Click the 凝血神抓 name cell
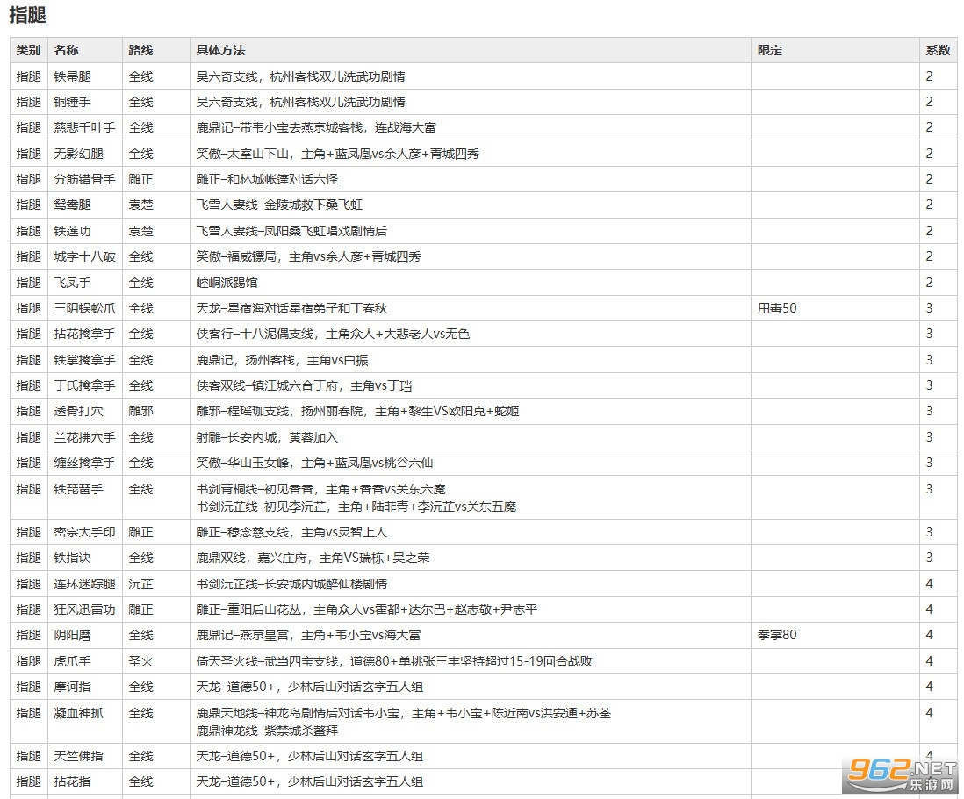Screen dimensions: 964x799 tap(85, 722)
